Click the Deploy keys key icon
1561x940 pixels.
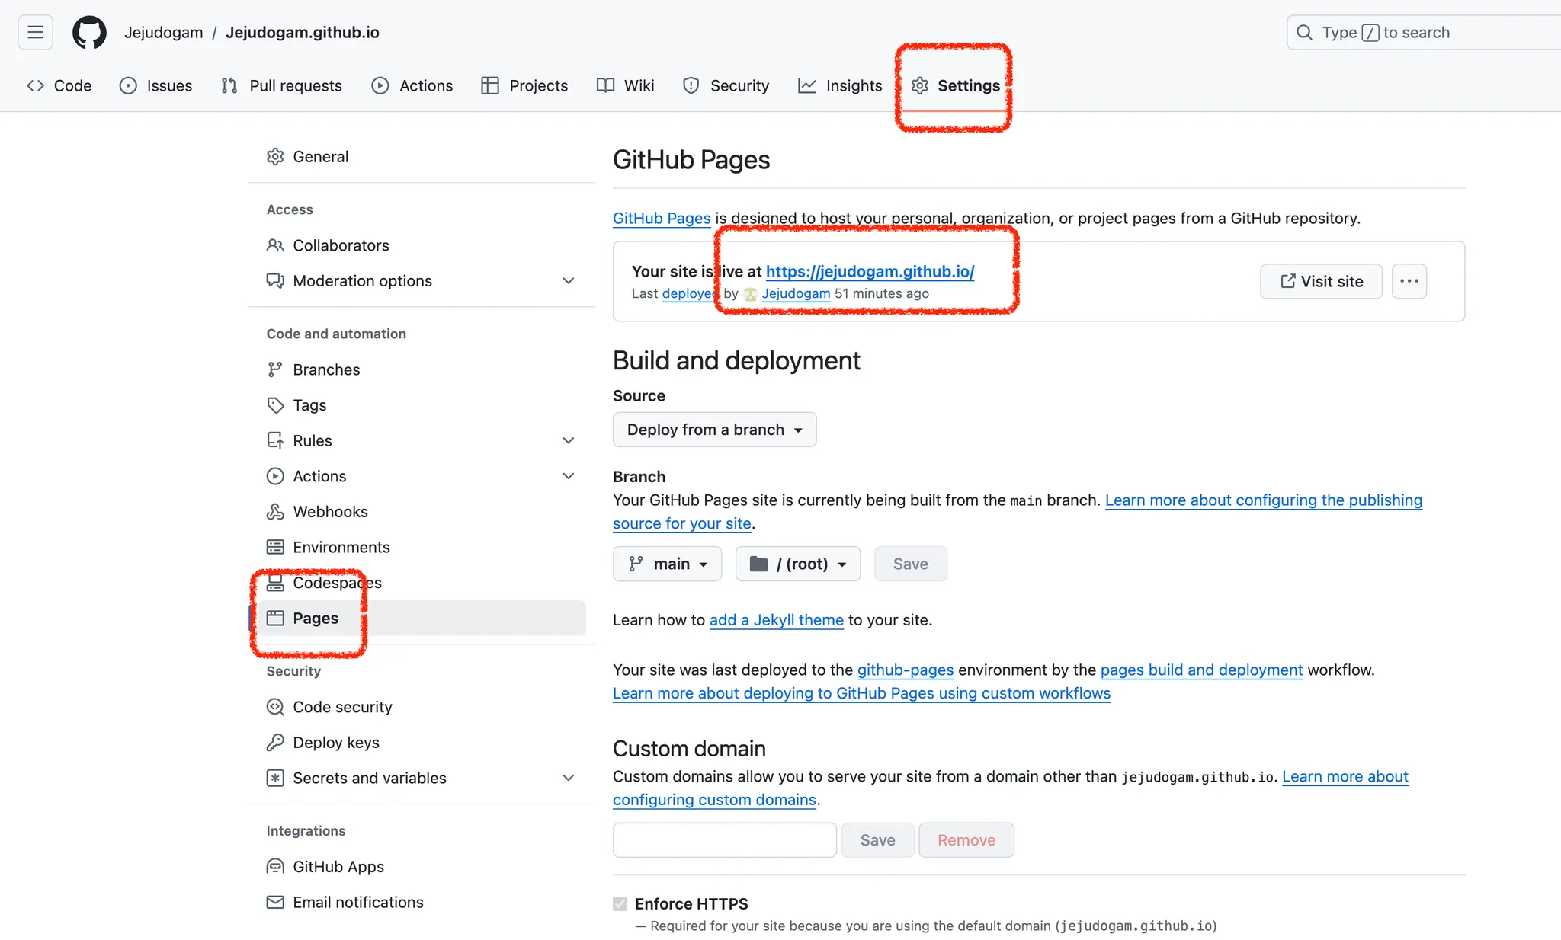click(275, 743)
